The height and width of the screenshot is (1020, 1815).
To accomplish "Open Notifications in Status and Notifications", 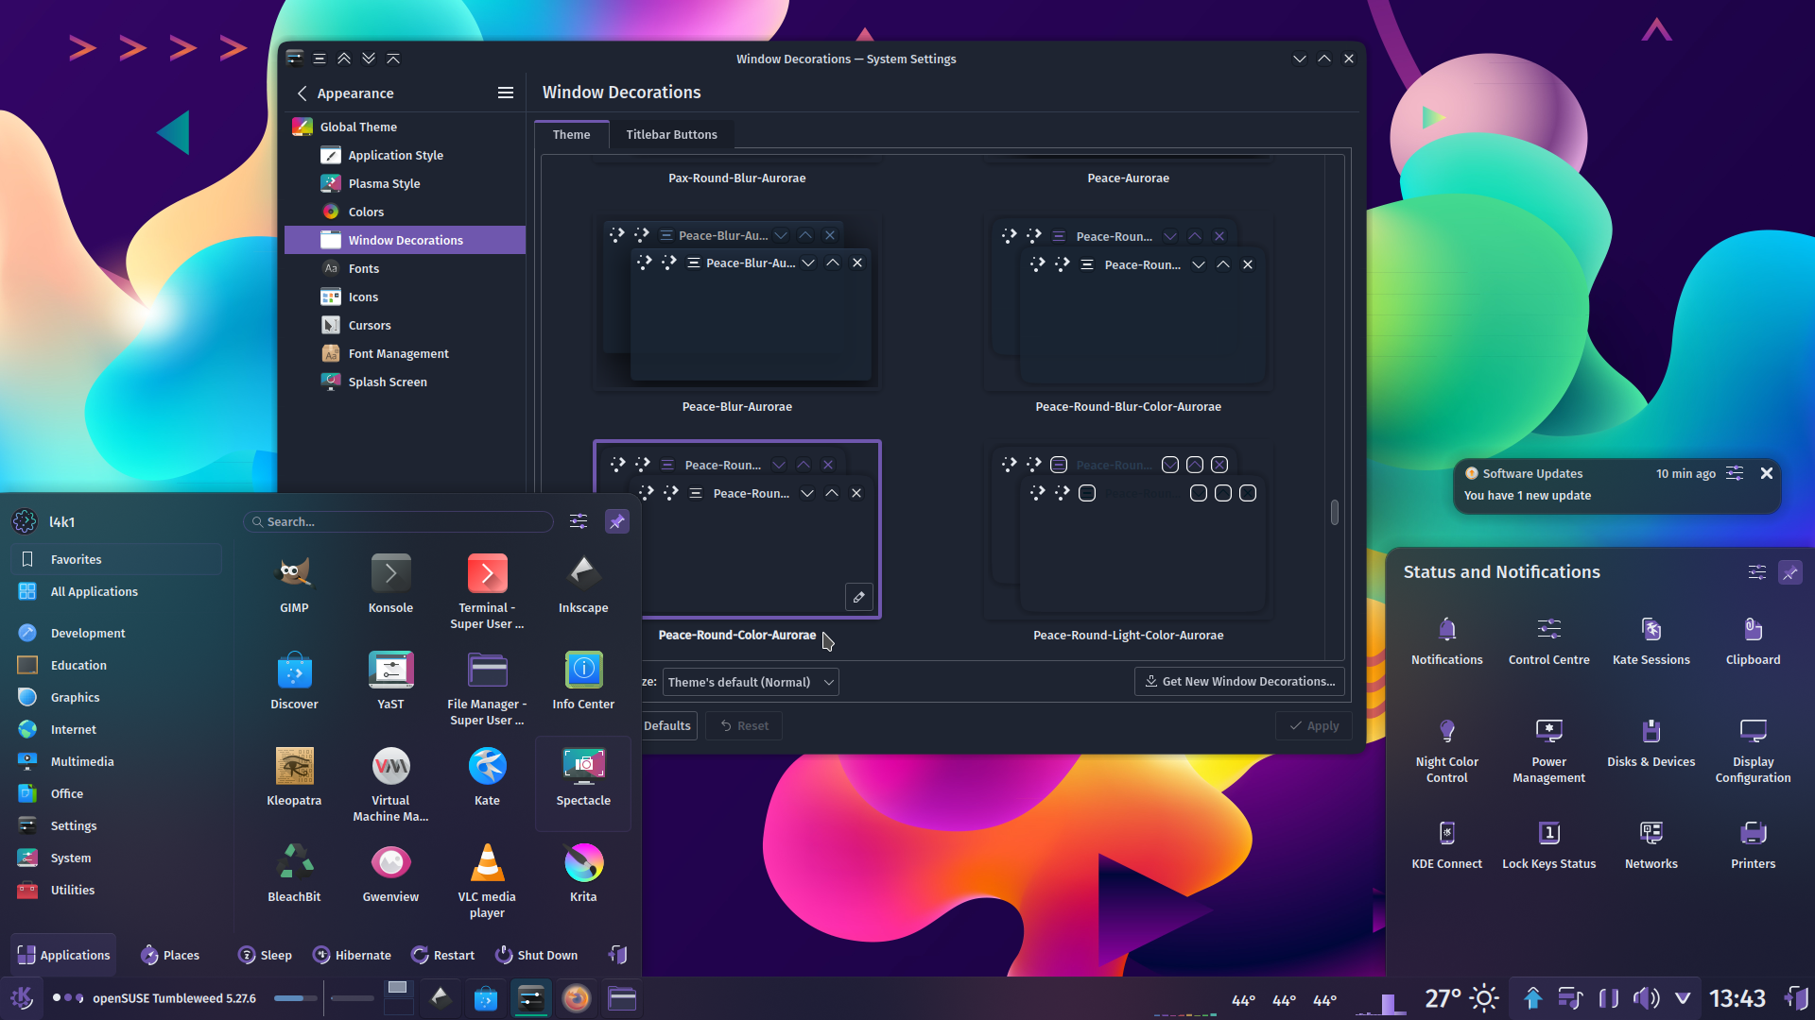I will pos(1446,640).
